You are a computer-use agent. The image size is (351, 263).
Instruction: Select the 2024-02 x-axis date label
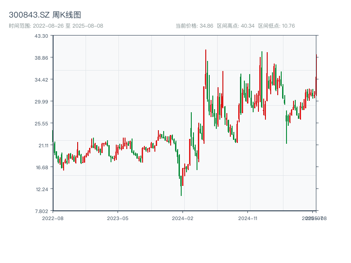(x=183, y=218)
